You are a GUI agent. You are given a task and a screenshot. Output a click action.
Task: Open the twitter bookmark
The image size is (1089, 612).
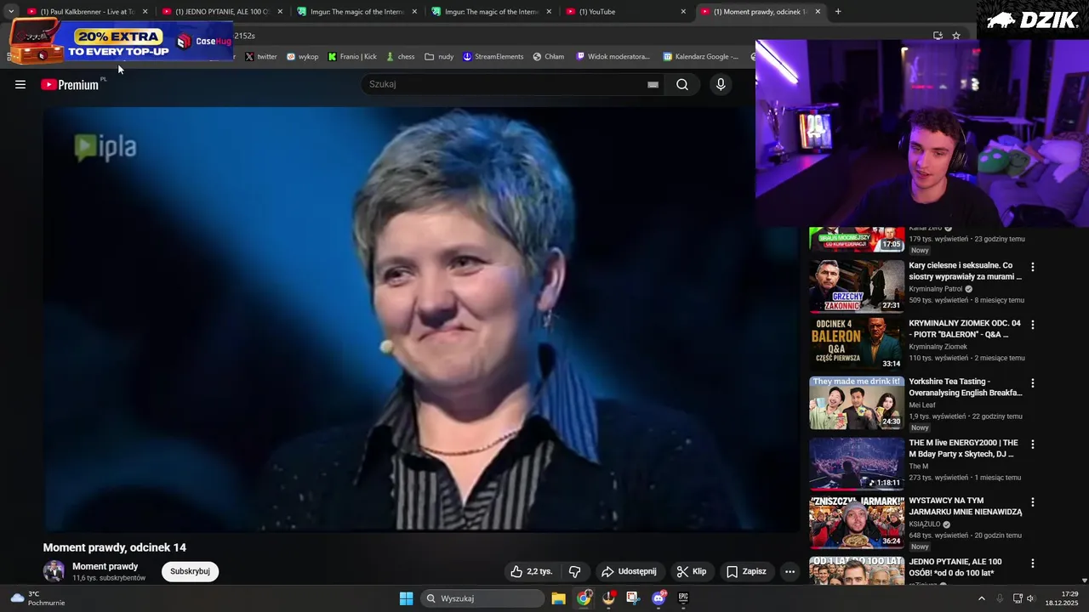click(x=261, y=57)
